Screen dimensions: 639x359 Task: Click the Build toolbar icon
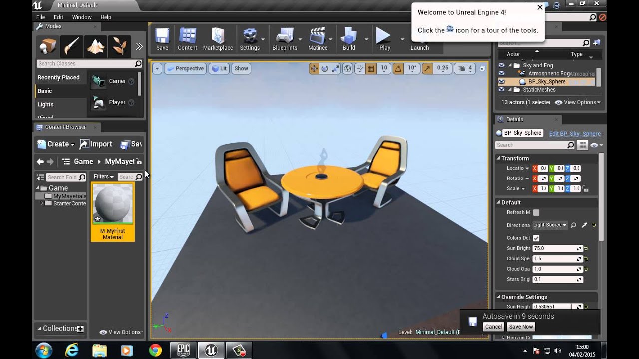tap(349, 39)
